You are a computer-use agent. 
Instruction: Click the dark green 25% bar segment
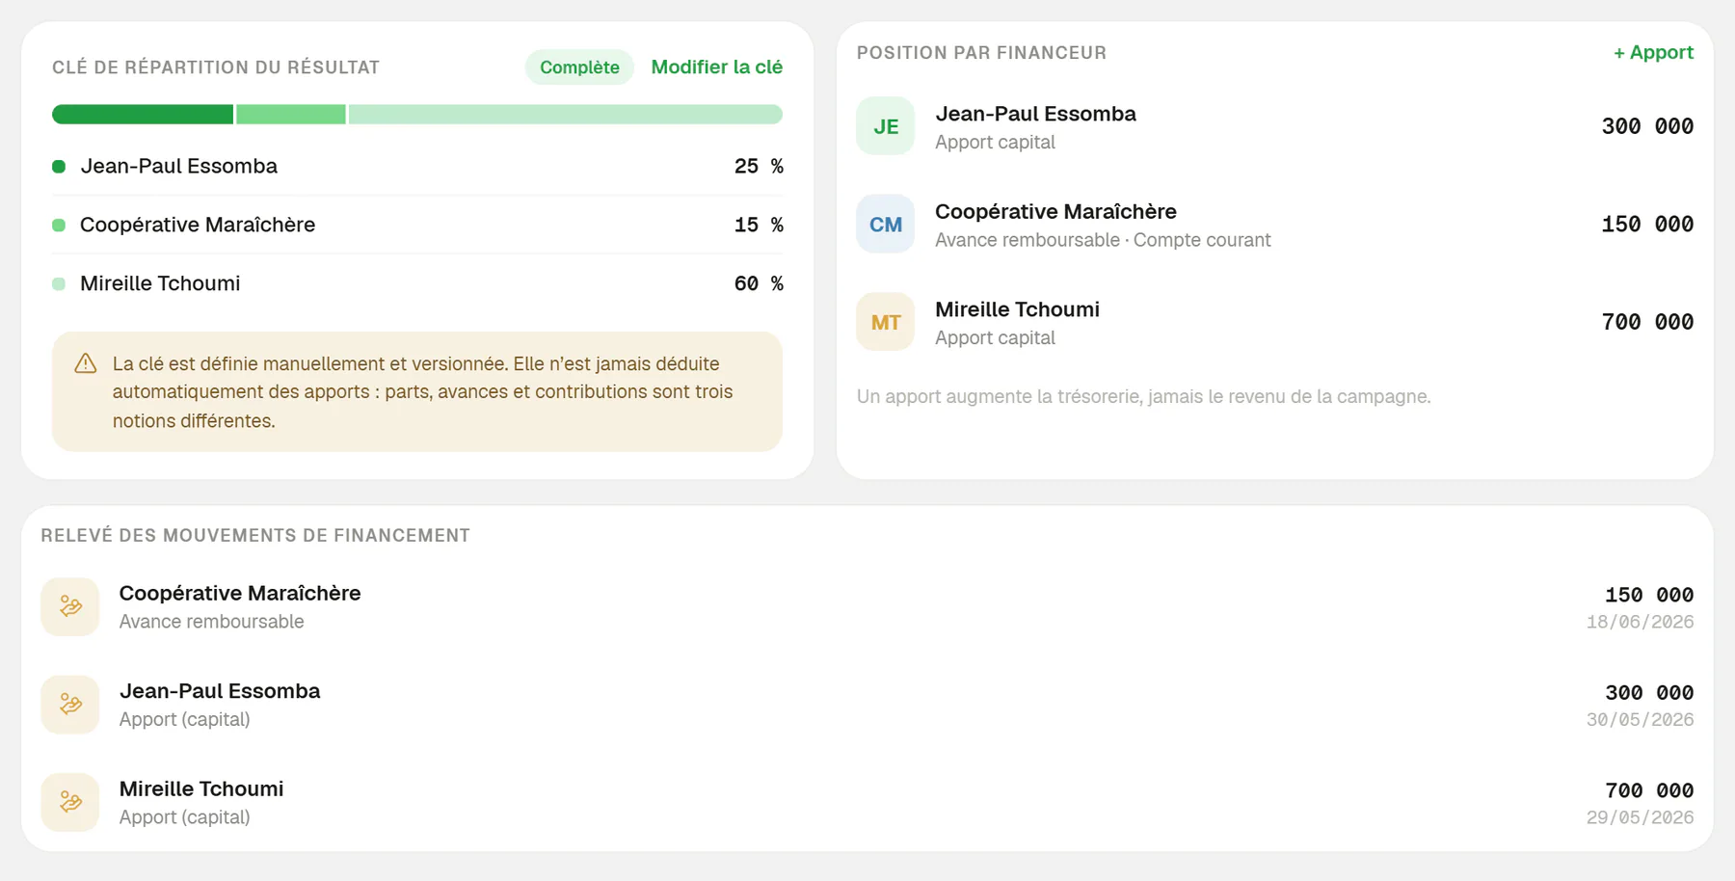pos(143,115)
